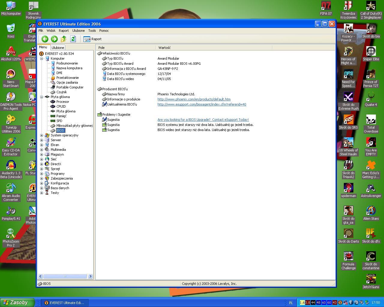The height and width of the screenshot is (307, 384).
Task: Select Podsumowanie in the tree
Action: [67, 63]
